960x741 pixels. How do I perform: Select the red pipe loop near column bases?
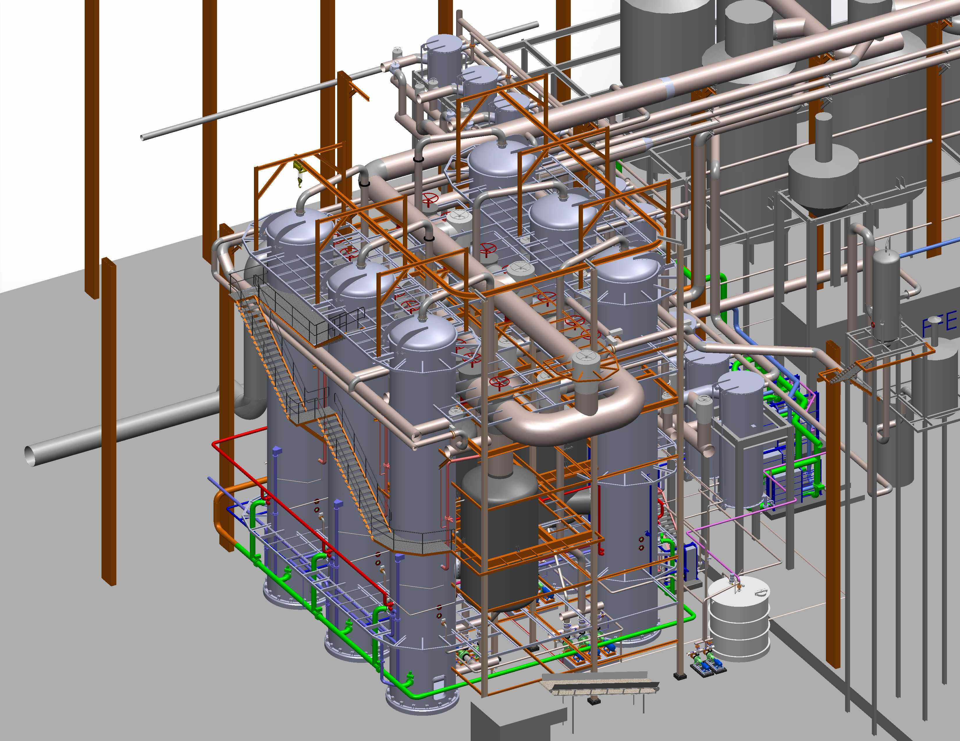(x=303, y=518)
